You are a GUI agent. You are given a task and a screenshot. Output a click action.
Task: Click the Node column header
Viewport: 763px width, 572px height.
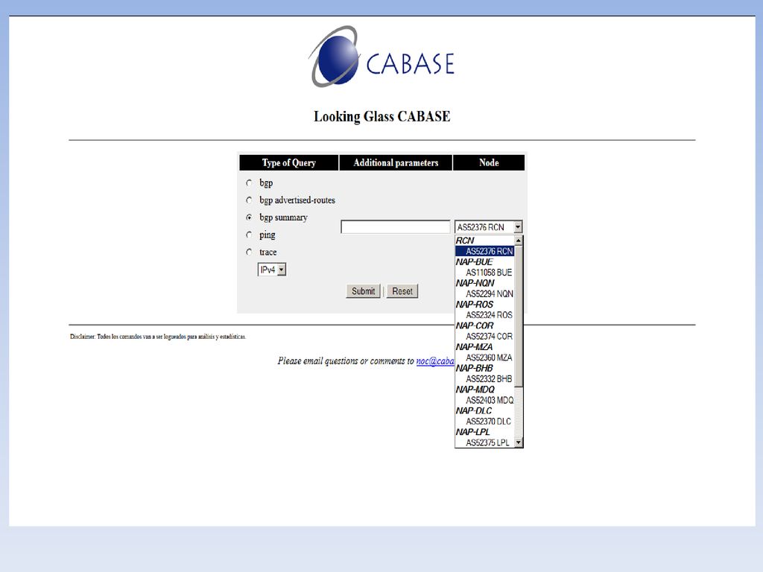pos(489,163)
